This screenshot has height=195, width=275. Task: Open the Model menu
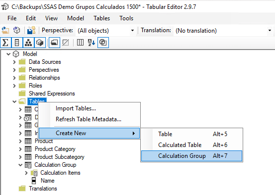tap(76, 18)
